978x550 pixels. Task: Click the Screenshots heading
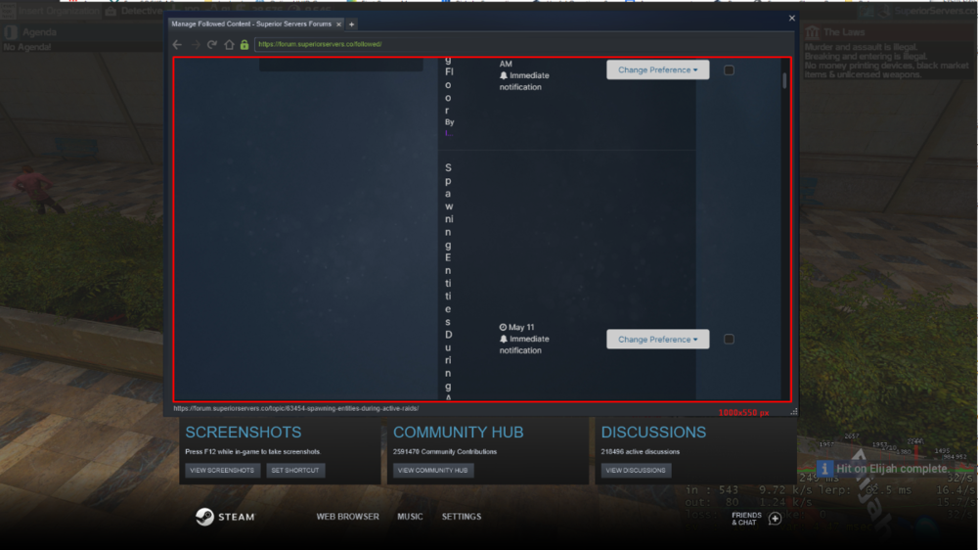coord(244,432)
